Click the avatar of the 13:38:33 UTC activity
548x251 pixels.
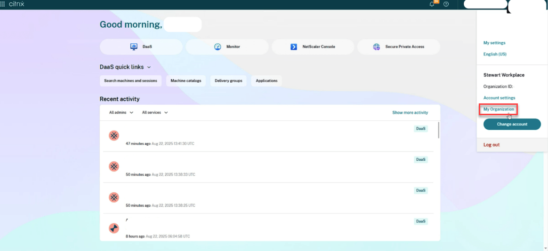click(114, 166)
